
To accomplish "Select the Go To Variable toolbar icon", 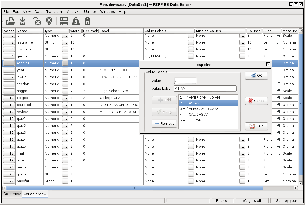I will [x=49, y=21].
